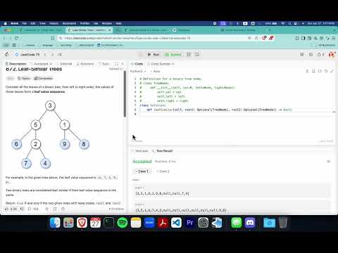This screenshot has height=253, width=338.
Task: Open the History menu in menu bar
Action: click(x=54, y=23)
